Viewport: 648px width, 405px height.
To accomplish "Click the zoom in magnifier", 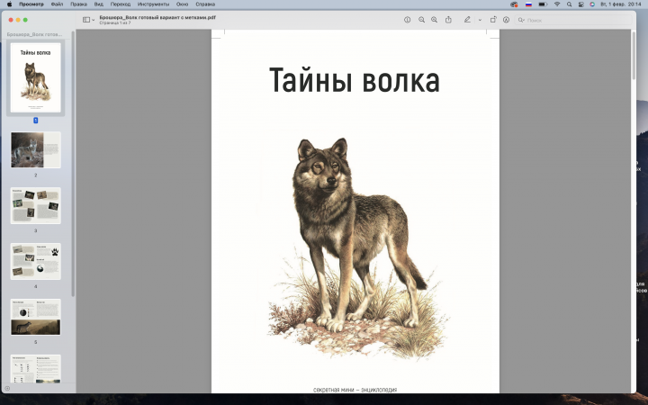I will pyautogui.click(x=434, y=20).
